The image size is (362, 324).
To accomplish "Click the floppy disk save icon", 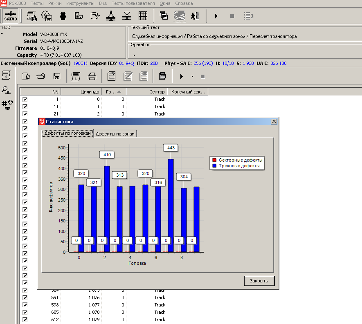I will click(57, 76).
